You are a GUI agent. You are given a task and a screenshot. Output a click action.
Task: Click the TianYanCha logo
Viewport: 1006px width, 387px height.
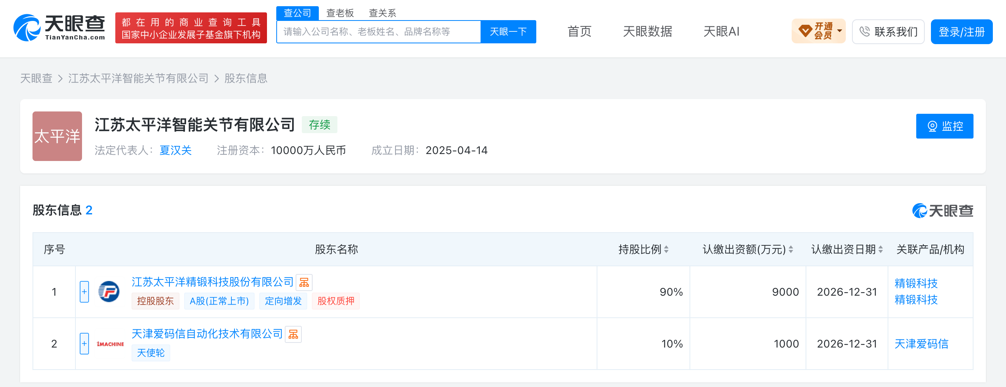click(59, 27)
